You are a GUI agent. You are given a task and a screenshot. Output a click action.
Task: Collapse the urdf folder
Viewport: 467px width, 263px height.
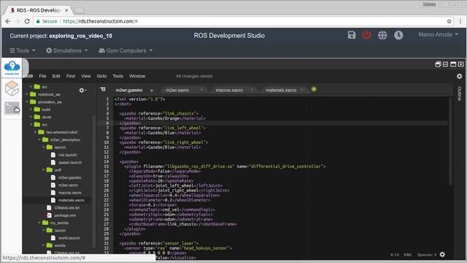(44, 170)
